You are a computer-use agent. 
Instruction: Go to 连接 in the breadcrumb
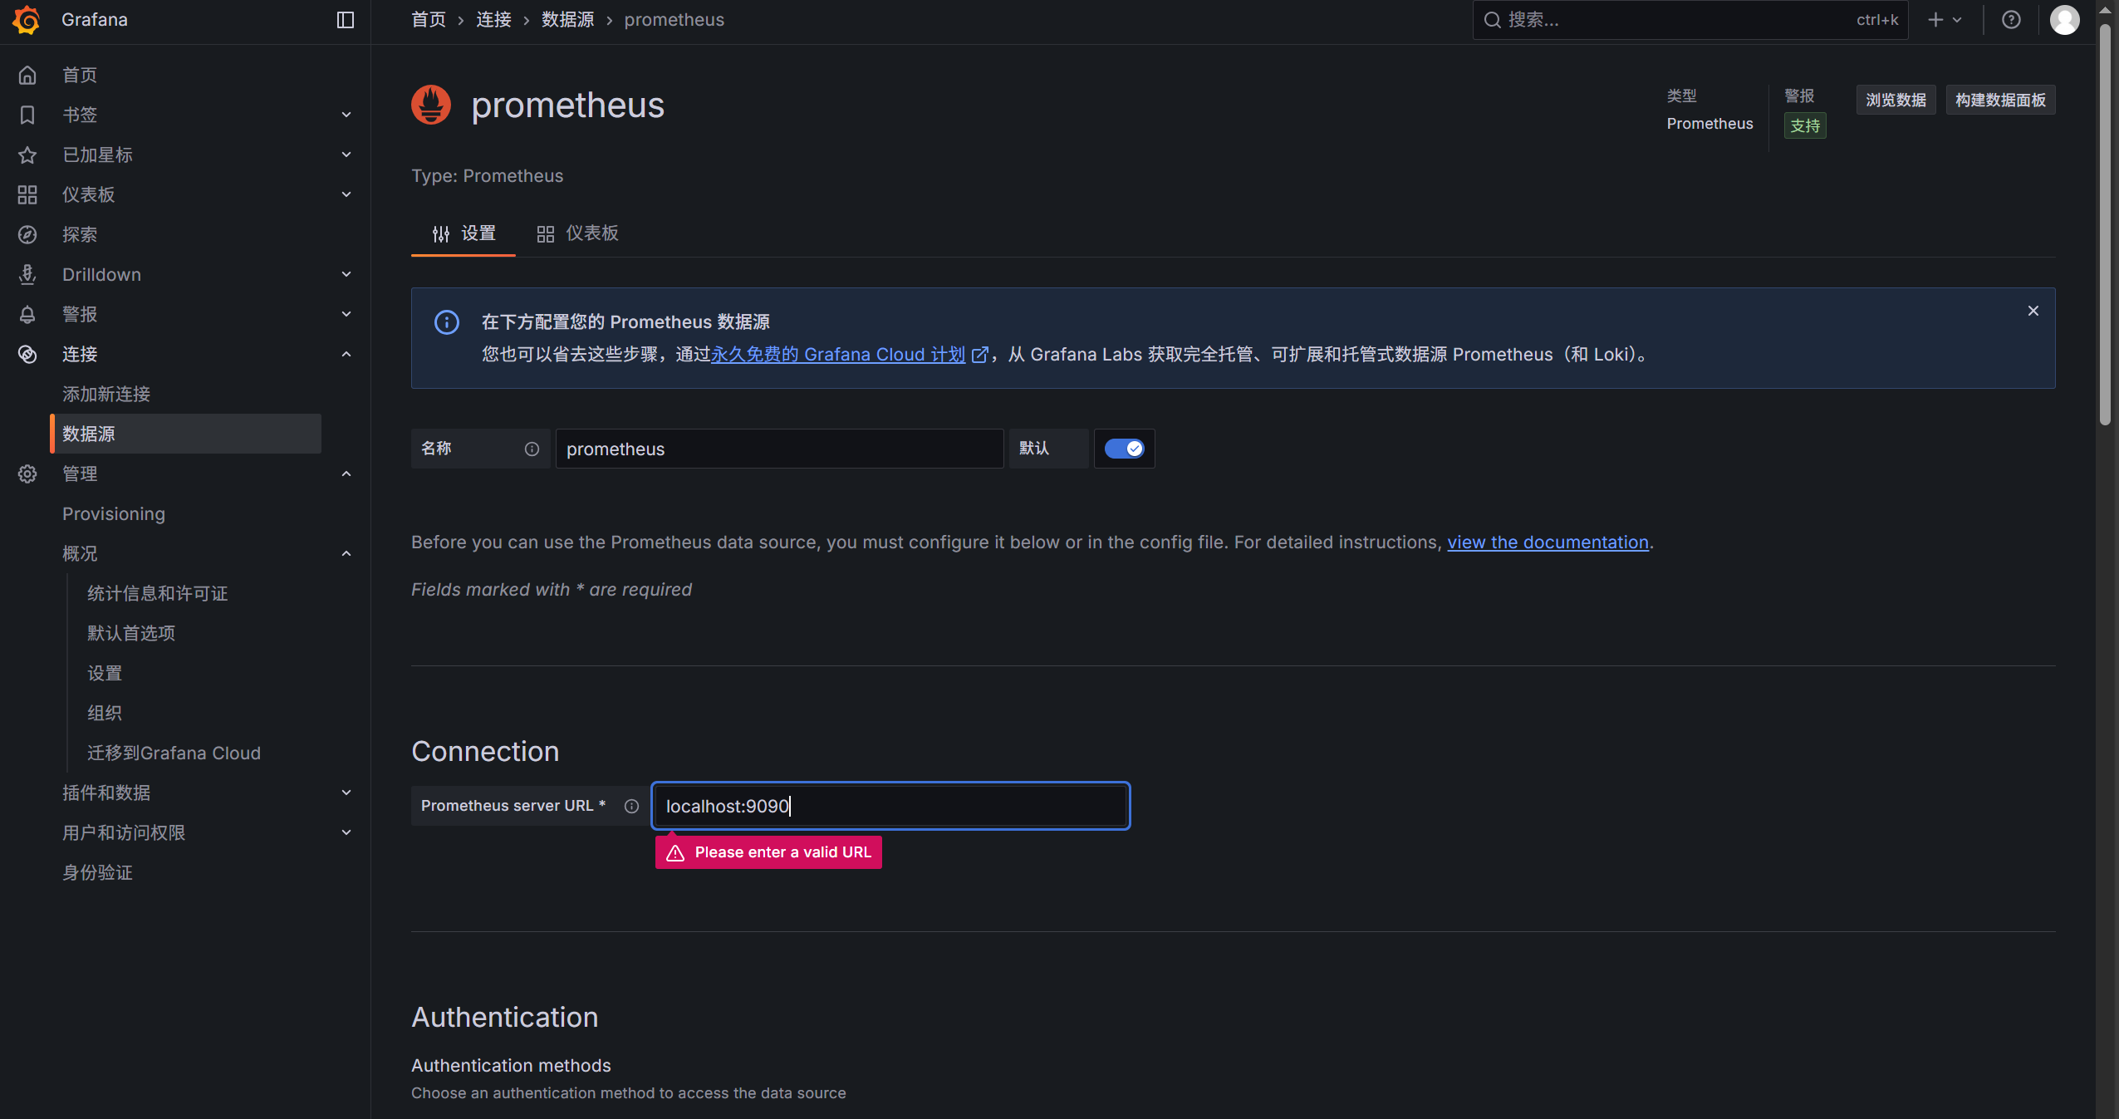click(493, 20)
